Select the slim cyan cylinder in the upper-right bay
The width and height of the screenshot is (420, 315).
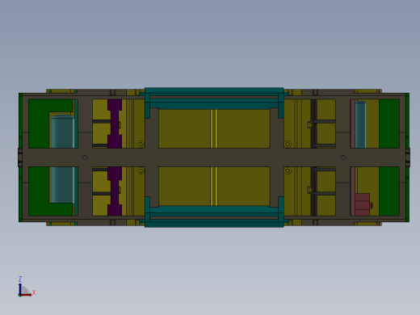point(360,124)
